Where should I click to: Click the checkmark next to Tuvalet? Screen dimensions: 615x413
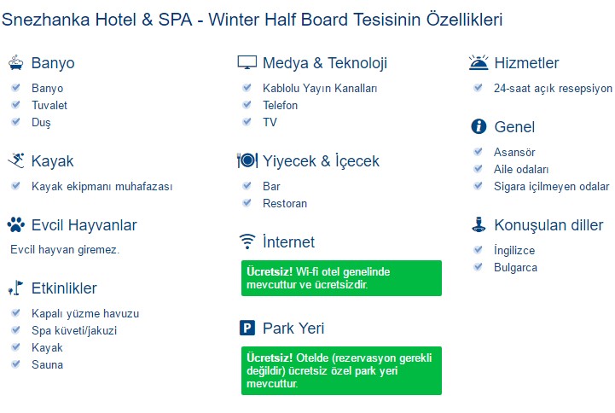(x=15, y=105)
